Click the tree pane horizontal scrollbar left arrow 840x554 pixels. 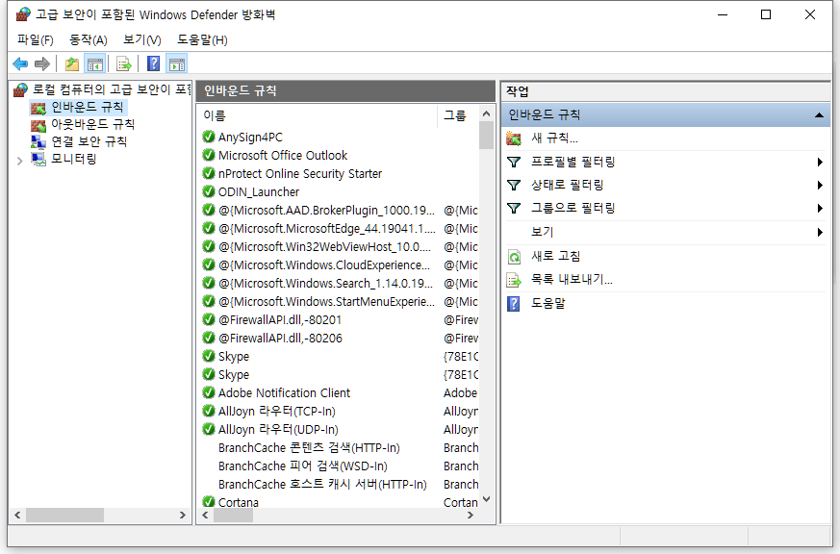(17, 516)
